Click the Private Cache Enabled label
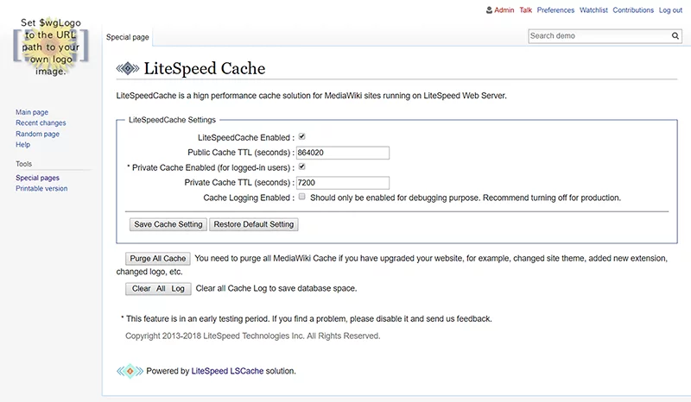The image size is (691, 402). coord(211,167)
